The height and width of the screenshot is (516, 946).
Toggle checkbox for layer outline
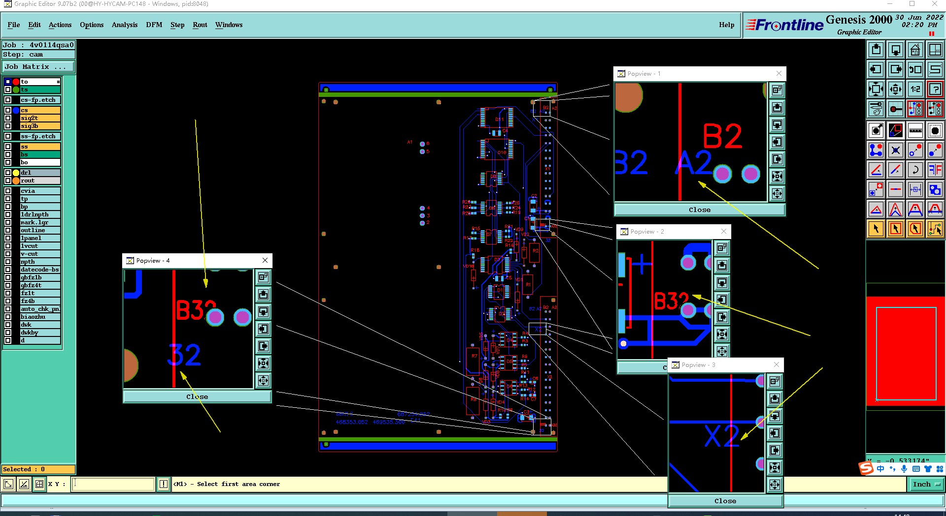(x=8, y=230)
